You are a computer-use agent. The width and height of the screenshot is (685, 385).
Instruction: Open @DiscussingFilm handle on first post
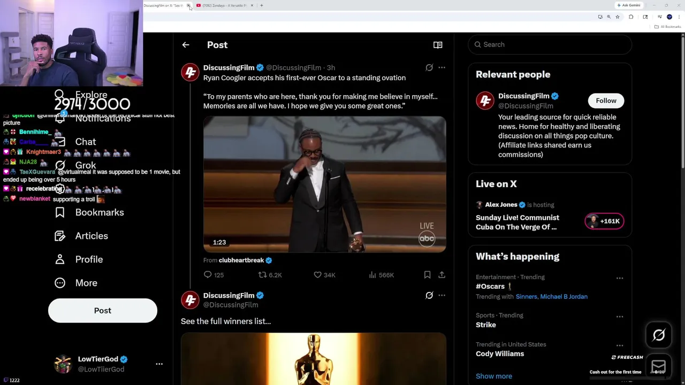pos(293,67)
